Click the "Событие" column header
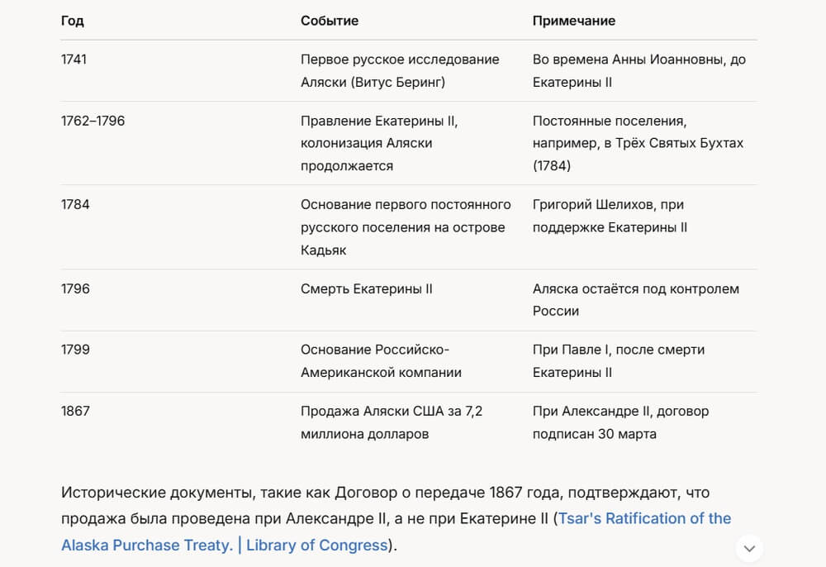Image resolution: width=826 pixels, height=567 pixels. pos(329,21)
